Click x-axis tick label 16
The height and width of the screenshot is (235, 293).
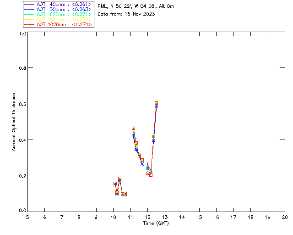(x=217, y=217)
